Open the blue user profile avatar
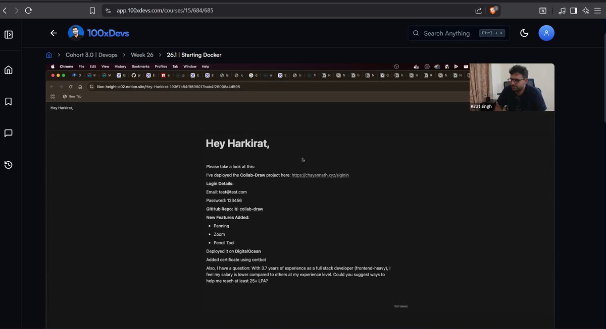The height and width of the screenshot is (329, 606). (x=546, y=33)
